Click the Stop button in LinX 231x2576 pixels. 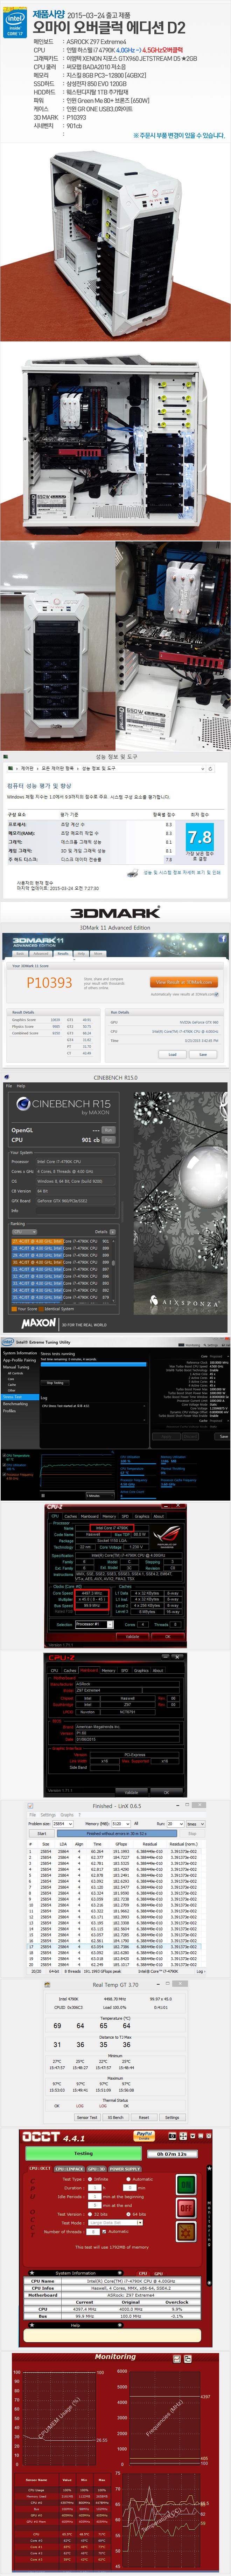(x=192, y=1834)
